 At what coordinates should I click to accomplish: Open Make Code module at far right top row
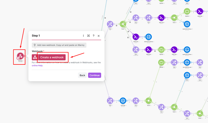200,11
